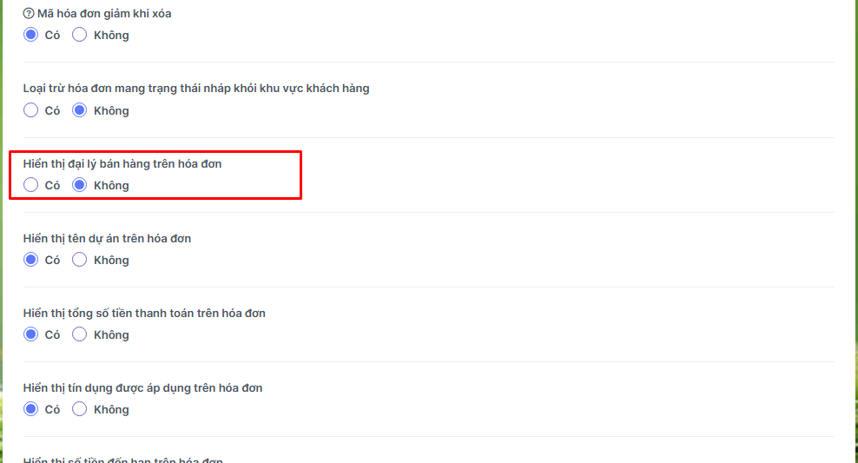Disable Hiển thị tín dụng được áp dụng via Không
This screenshot has width=858, height=463.
(x=80, y=409)
